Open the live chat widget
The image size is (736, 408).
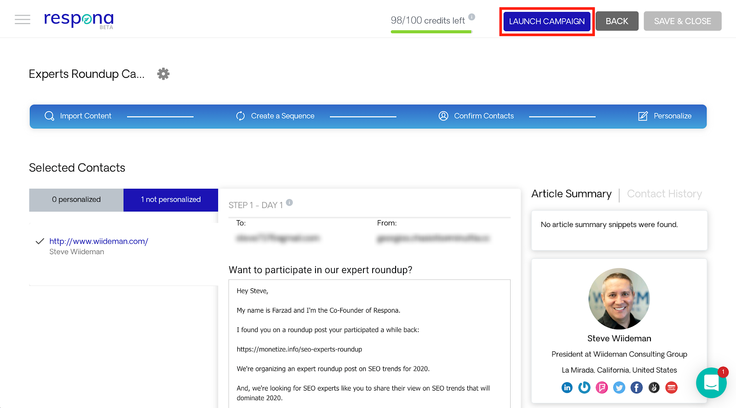pyautogui.click(x=711, y=383)
